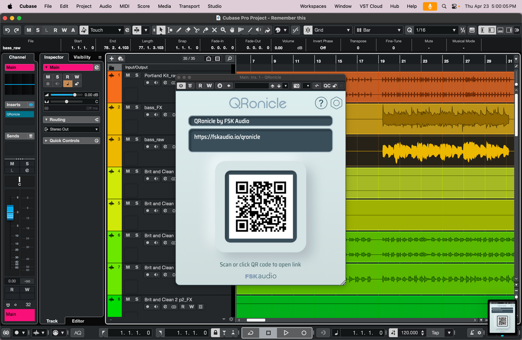Click the QRonicle by FSK Audio title field

pyautogui.click(x=260, y=121)
